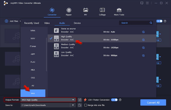
Task: Open the hamburger menu in title bar
Action: pos(147,3)
